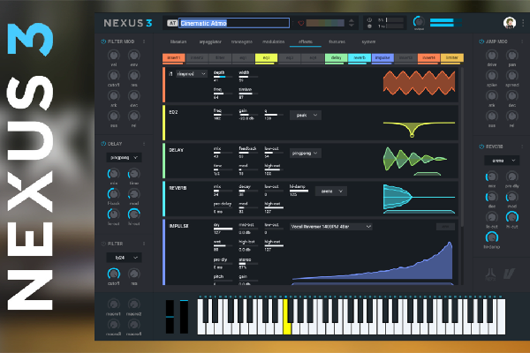Click the macro1 knob

[114, 304]
